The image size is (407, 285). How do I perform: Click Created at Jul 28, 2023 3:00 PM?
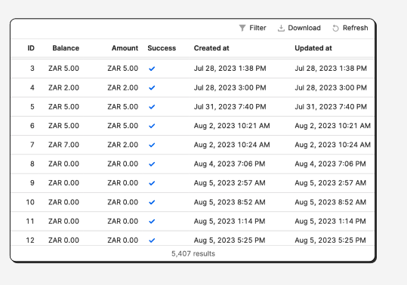[x=230, y=87]
